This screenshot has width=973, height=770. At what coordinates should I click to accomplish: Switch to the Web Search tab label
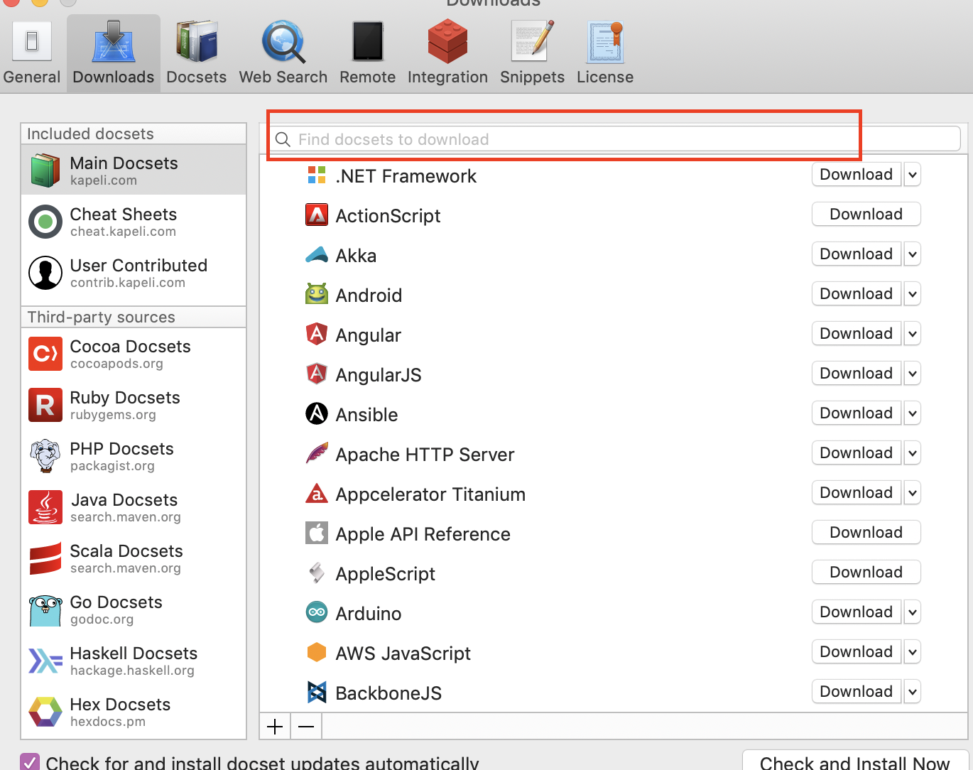tap(283, 77)
